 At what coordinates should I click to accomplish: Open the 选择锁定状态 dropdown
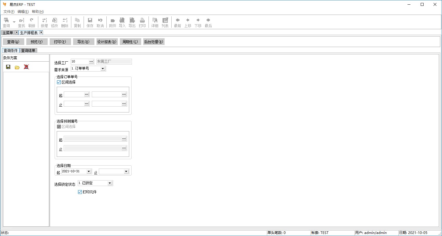(110, 183)
